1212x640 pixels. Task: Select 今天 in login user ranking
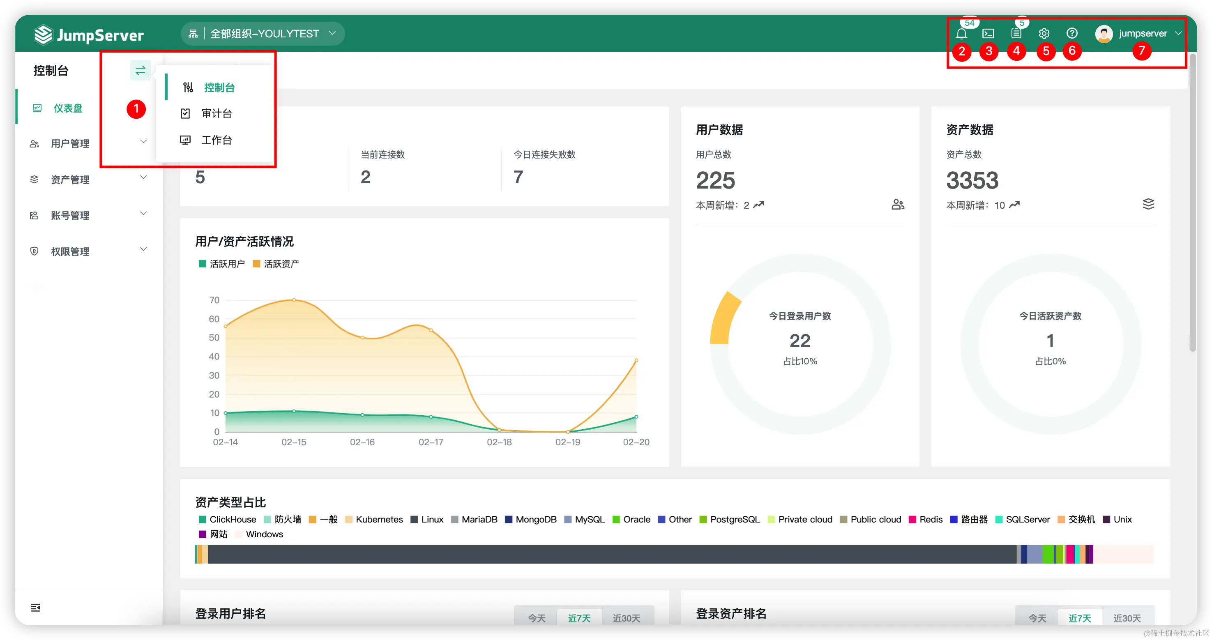pos(537,618)
